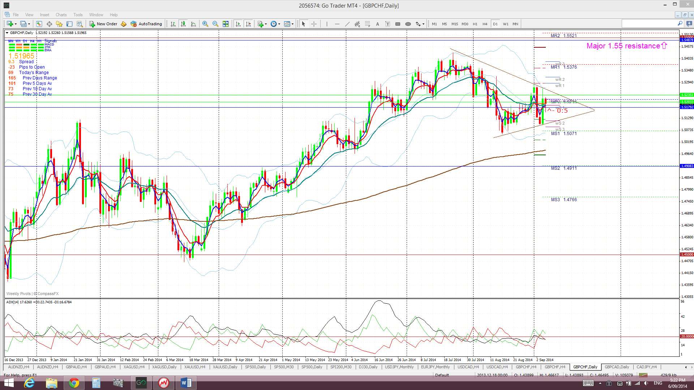694x390 pixels.
Task: Toggle the W1 timeframe button
Action: (505, 24)
